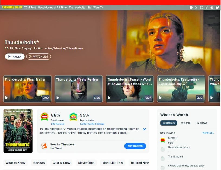This screenshot has height=170, width=221.
Task: Click View All in Now Playing
Action: (208, 133)
